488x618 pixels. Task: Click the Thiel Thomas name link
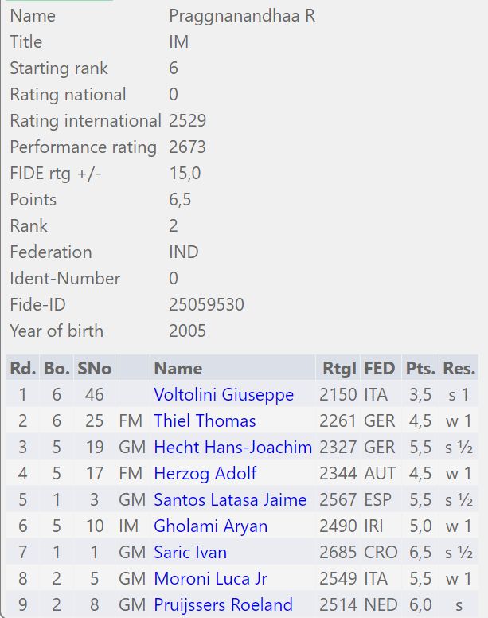(205, 421)
